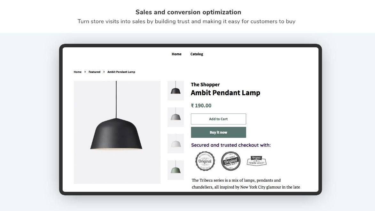The height and width of the screenshot is (211, 375).
Task: Click the Original Premium Quality ribbon badge
Action: click(x=257, y=161)
